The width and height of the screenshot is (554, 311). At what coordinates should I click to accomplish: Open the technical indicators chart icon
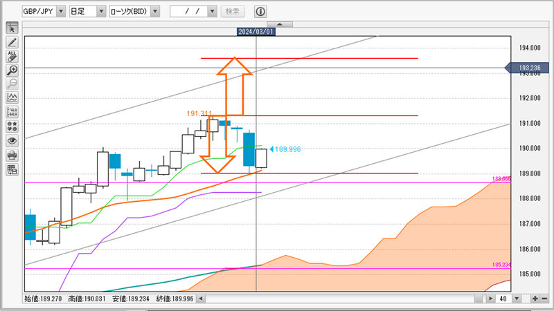12,98
